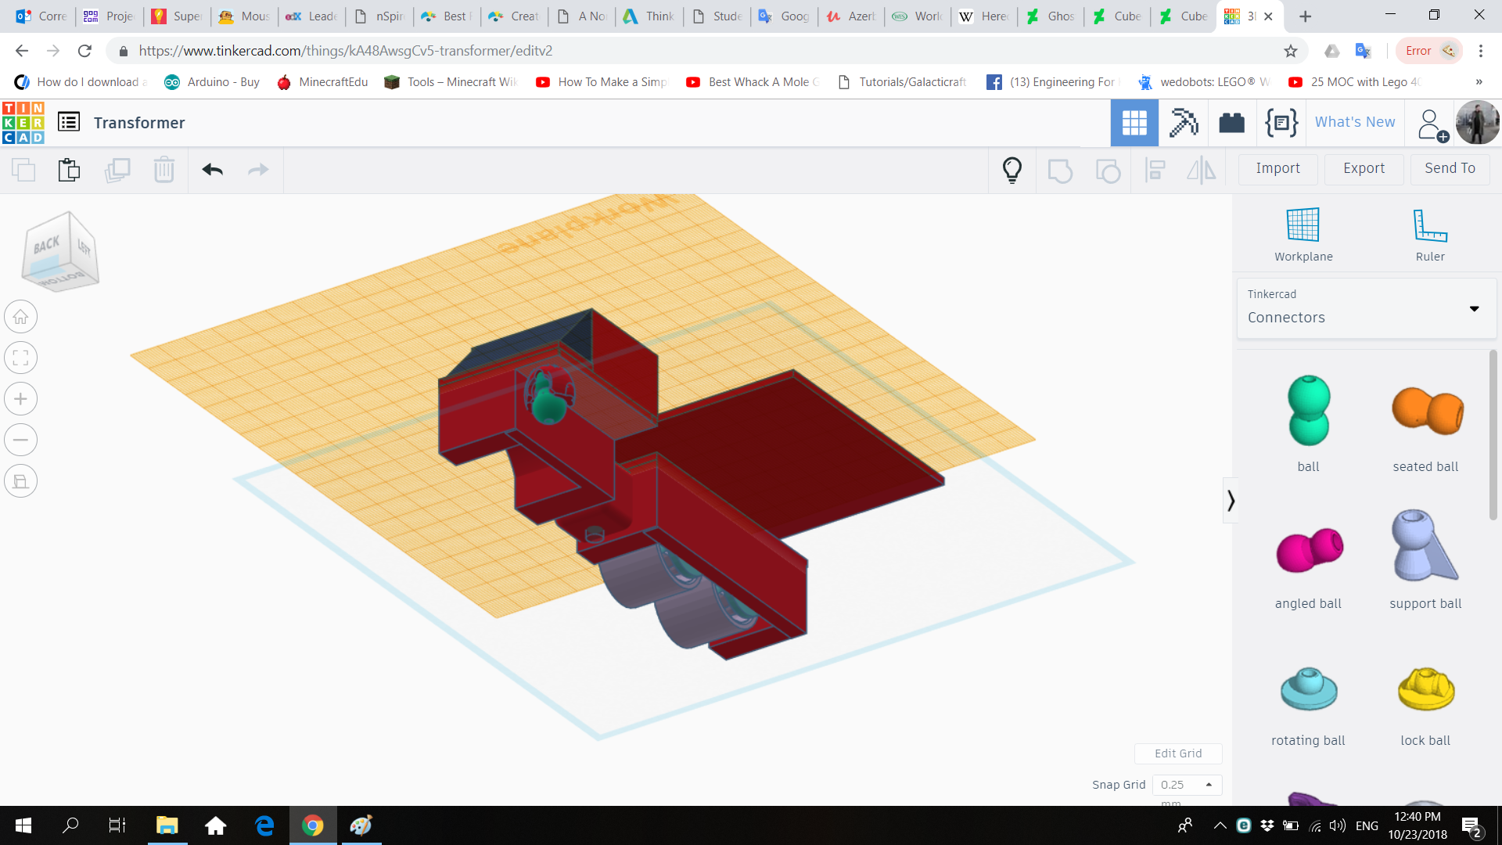This screenshot has height=845, width=1502.
Task: Open Minecraft export via the pickaxe icon
Action: (x=1183, y=122)
